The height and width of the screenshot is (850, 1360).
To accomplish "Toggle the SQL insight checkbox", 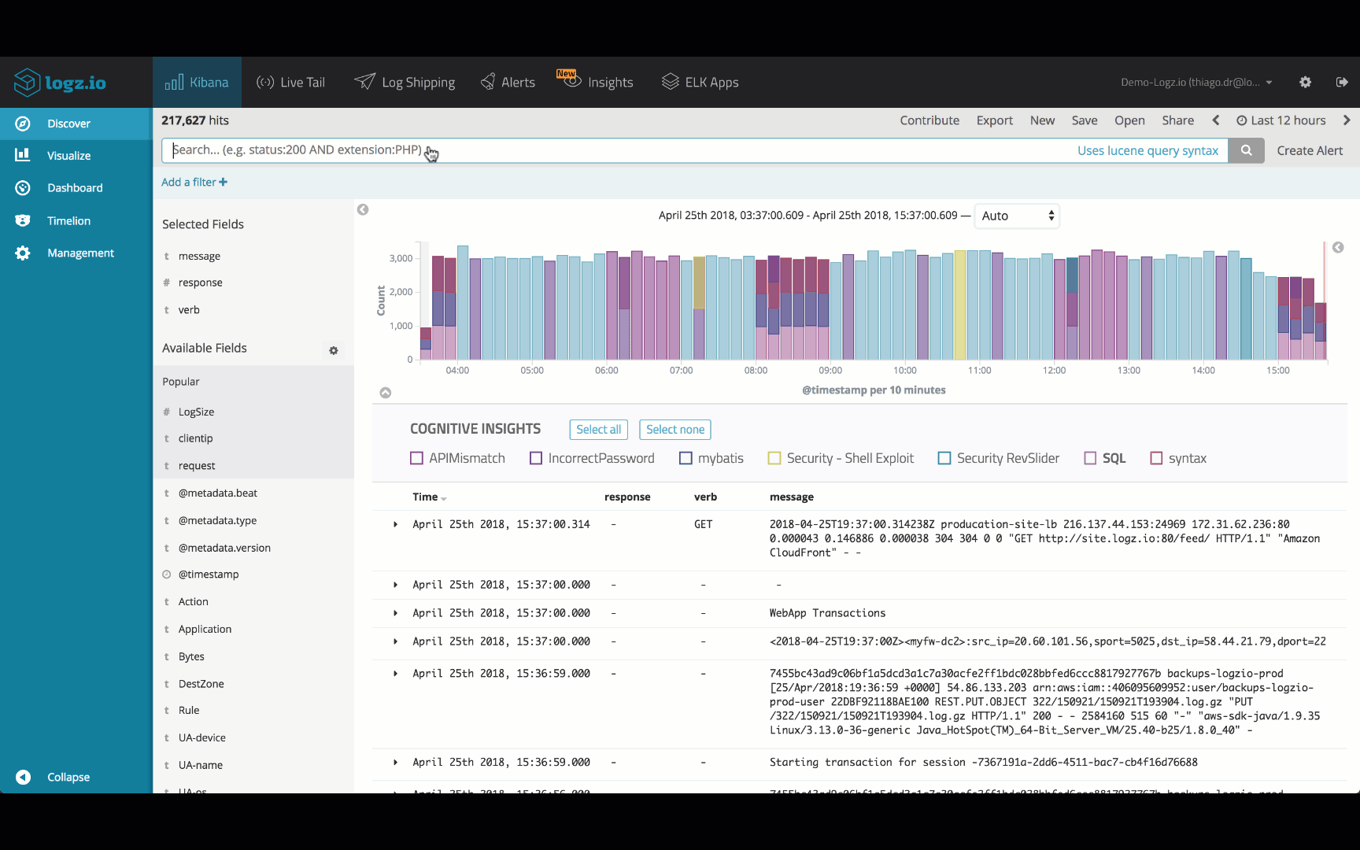I will (x=1090, y=458).
